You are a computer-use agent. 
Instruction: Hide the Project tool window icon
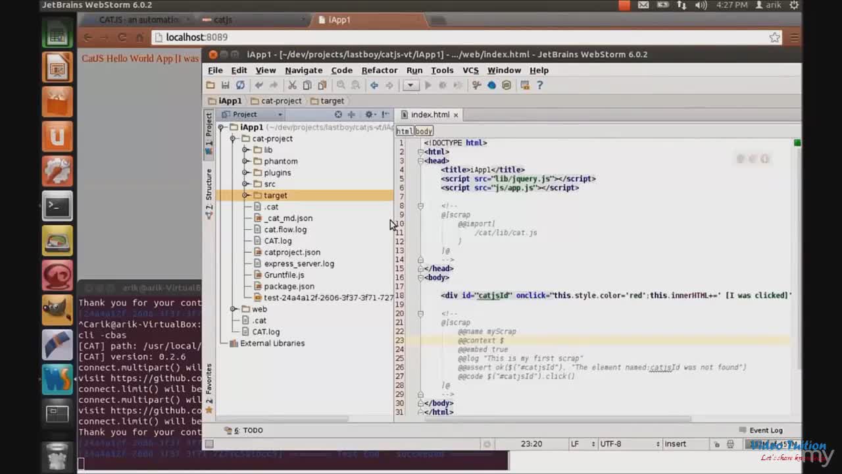[385, 115]
